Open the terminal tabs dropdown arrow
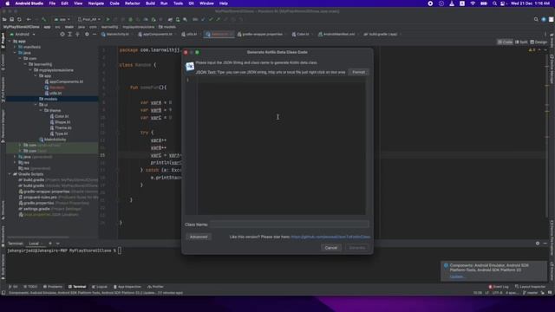 pyautogui.click(x=58, y=244)
